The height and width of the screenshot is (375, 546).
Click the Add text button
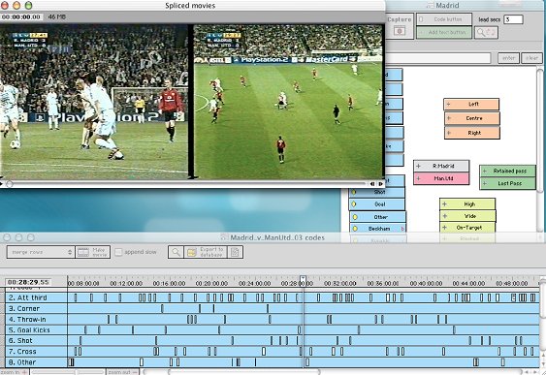click(x=444, y=32)
